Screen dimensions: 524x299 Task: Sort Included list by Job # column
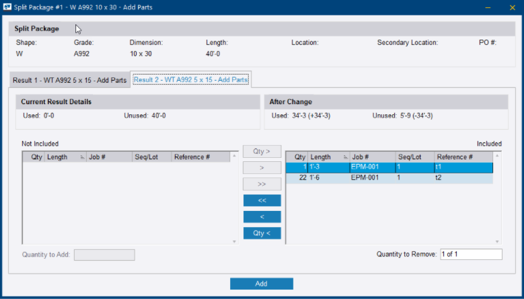(x=370, y=157)
